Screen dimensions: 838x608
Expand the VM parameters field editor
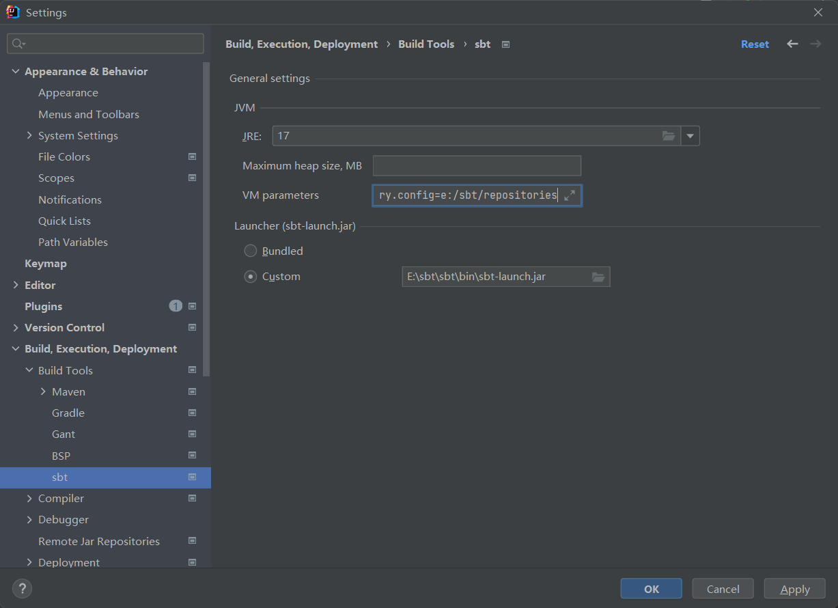click(570, 195)
